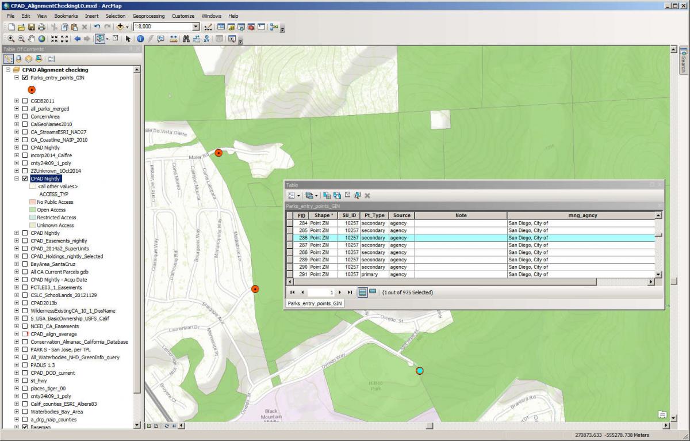This screenshot has height=441, width=690.
Task: Create a new map document
Action: tap(13, 27)
